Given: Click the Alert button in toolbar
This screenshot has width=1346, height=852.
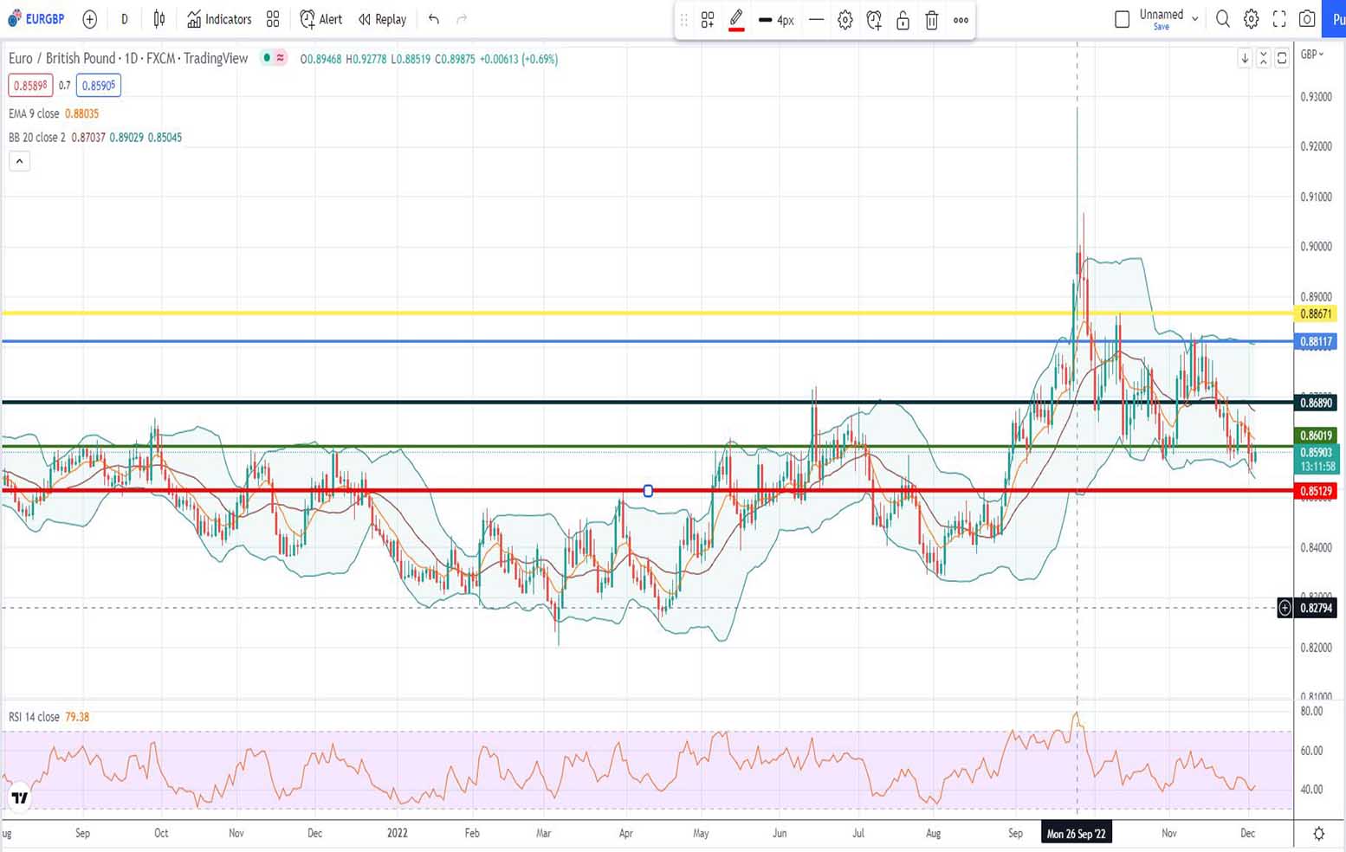Looking at the screenshot, I should [x=320, y=19].
